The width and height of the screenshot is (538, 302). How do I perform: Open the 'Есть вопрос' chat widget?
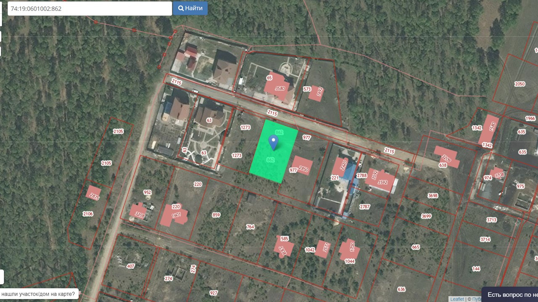[510, 294]
